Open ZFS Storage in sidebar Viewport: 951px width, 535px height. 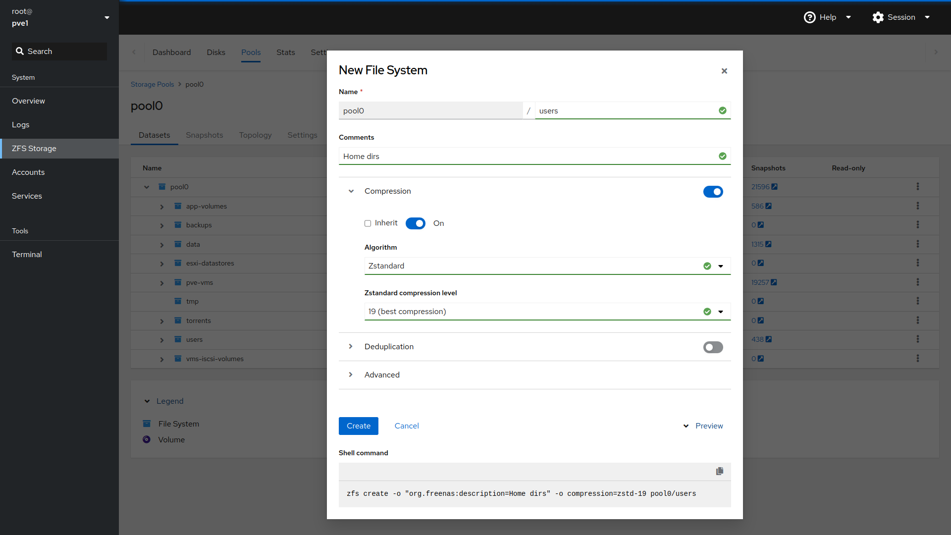coord(34,149)
